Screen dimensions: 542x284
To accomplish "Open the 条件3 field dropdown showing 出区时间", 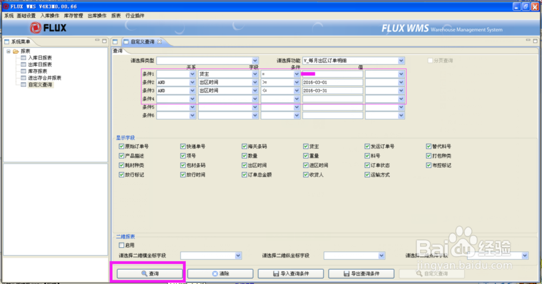I will click(x=255, y=91).
